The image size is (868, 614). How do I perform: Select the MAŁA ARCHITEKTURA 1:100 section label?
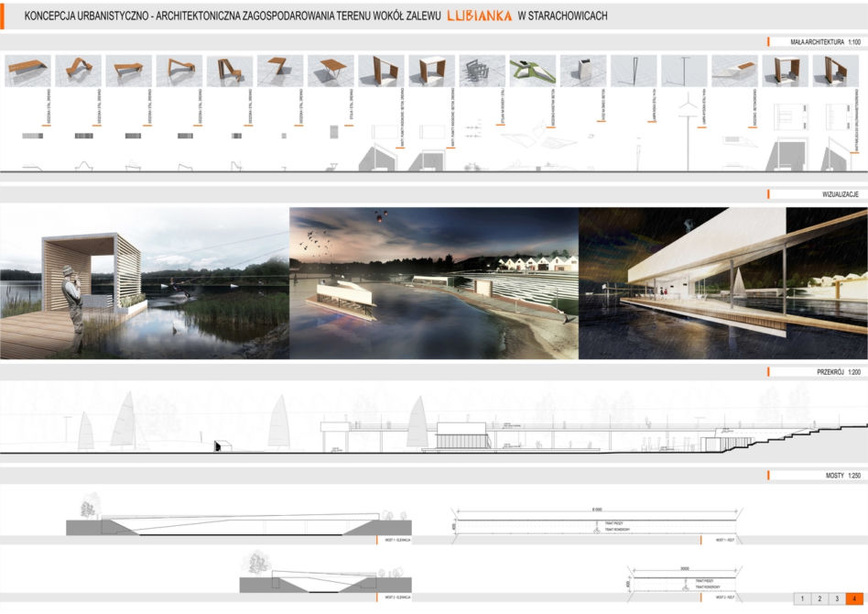point(825,42)
